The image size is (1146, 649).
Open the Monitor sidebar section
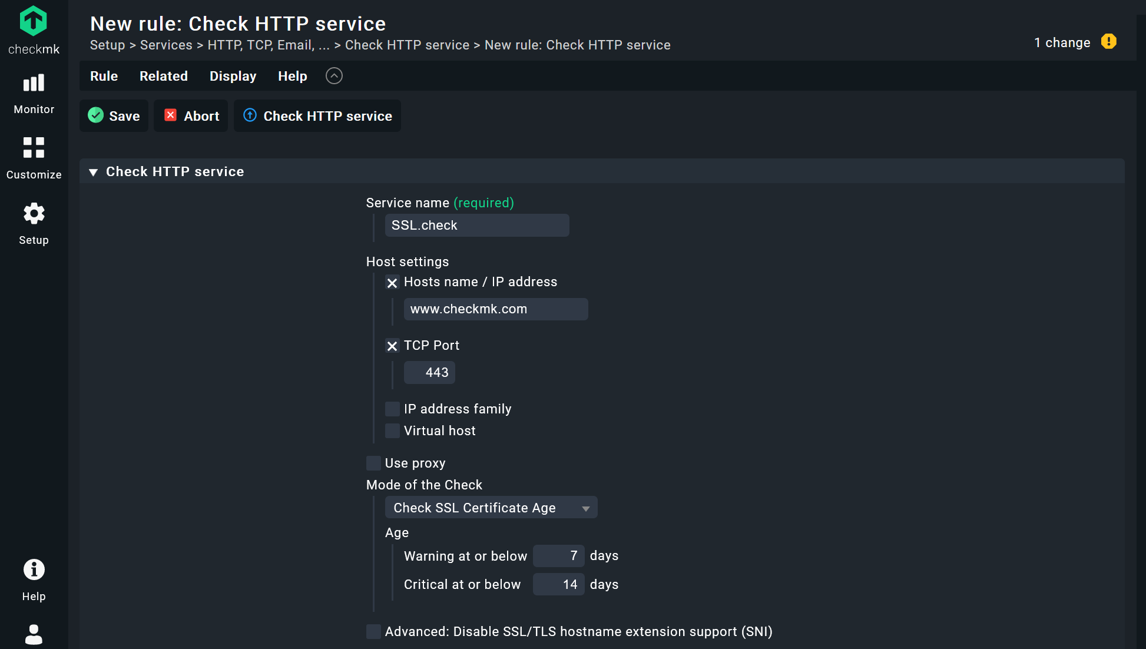coord(34,91)
